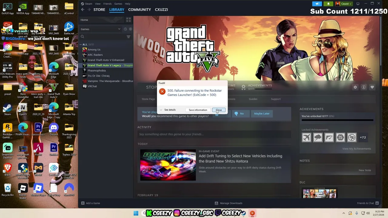Open the Guides link

(x=253, y=99)
